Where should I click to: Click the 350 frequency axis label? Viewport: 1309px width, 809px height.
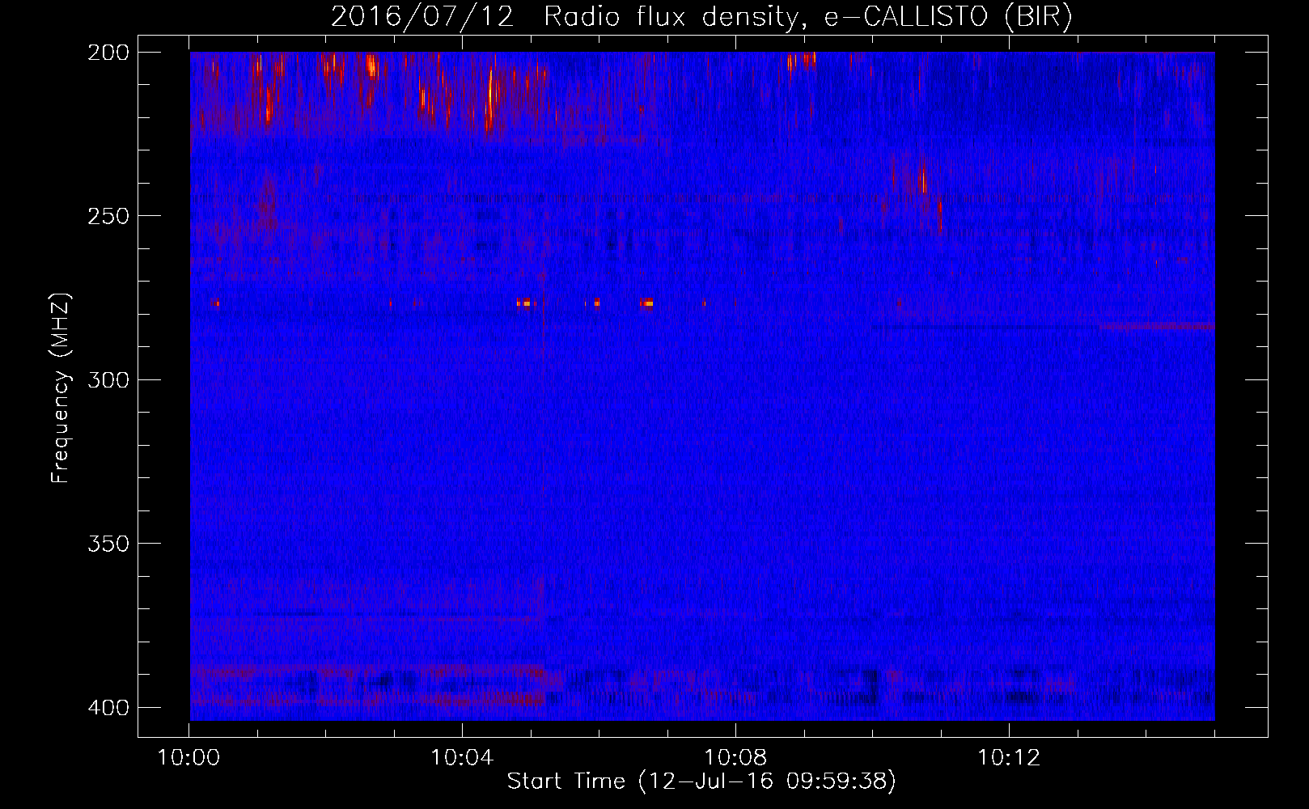pyautogui.click(x=108, y=544)
